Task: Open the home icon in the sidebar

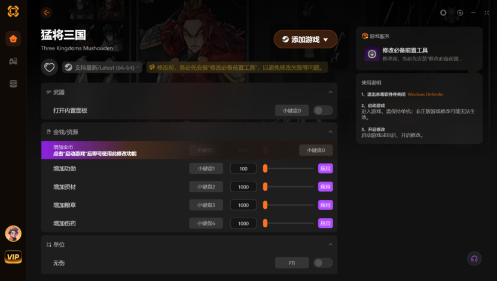Action: coord(13,39)
